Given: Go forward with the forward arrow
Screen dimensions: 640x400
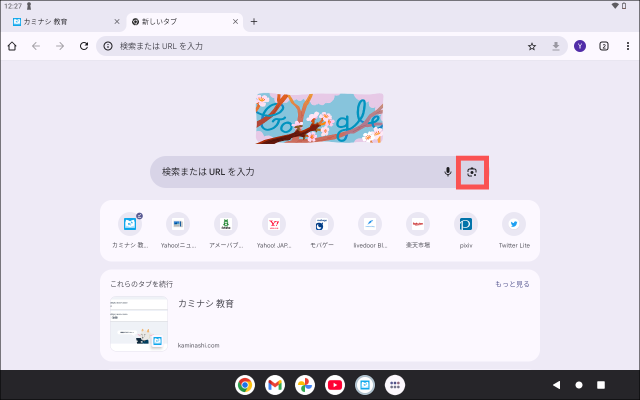Looking at the screenshot, I should click(x=60, y=46).
